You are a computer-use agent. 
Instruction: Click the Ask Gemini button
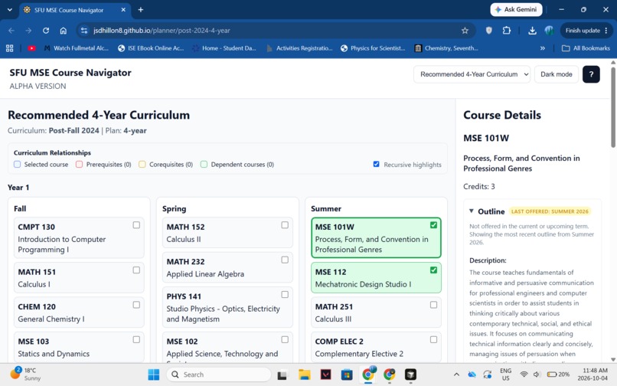(x=516, y=9)
